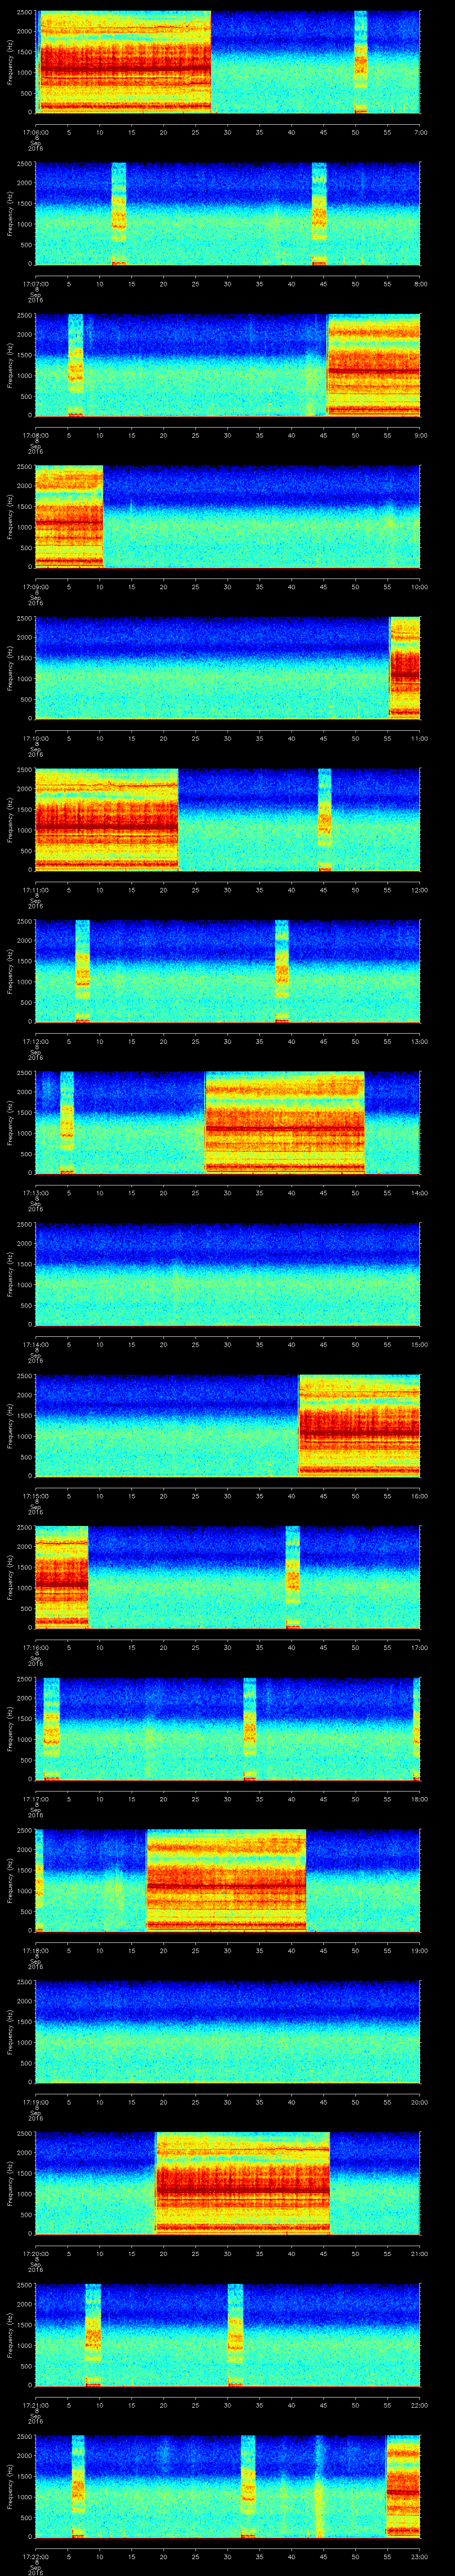Select the narrow burst near 45s in the 17:11 panel

324,819
